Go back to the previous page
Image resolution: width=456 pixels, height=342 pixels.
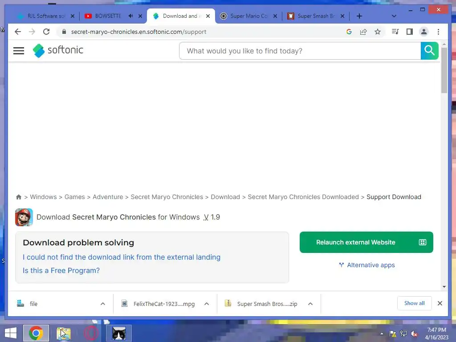click(x=18, y=32)
